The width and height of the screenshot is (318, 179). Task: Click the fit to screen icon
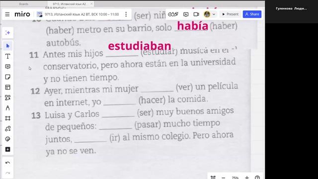(213, 178)
